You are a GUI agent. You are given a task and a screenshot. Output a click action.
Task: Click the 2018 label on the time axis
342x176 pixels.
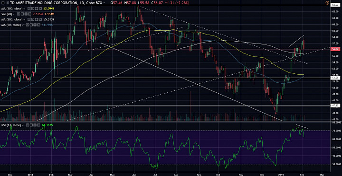[30, 174]
